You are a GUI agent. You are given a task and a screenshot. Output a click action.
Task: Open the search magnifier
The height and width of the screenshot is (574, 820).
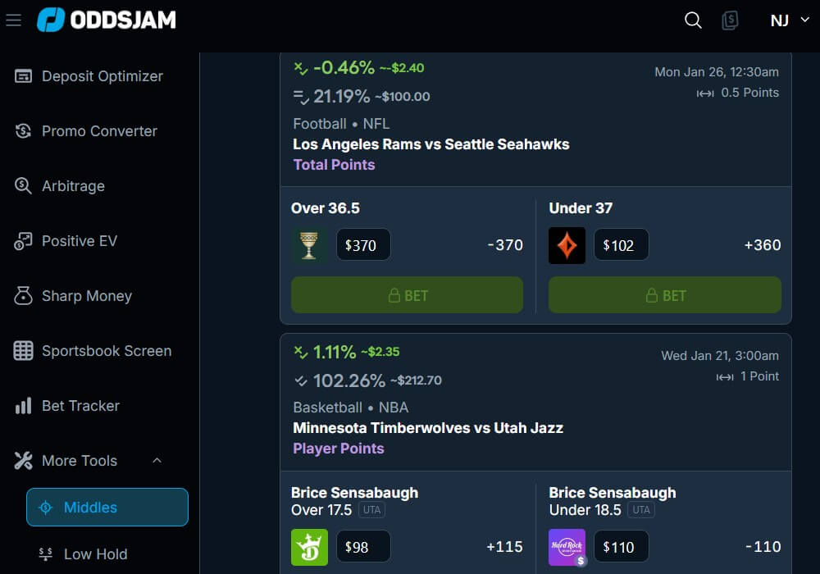pyautogui.click(x=692, y=20)
